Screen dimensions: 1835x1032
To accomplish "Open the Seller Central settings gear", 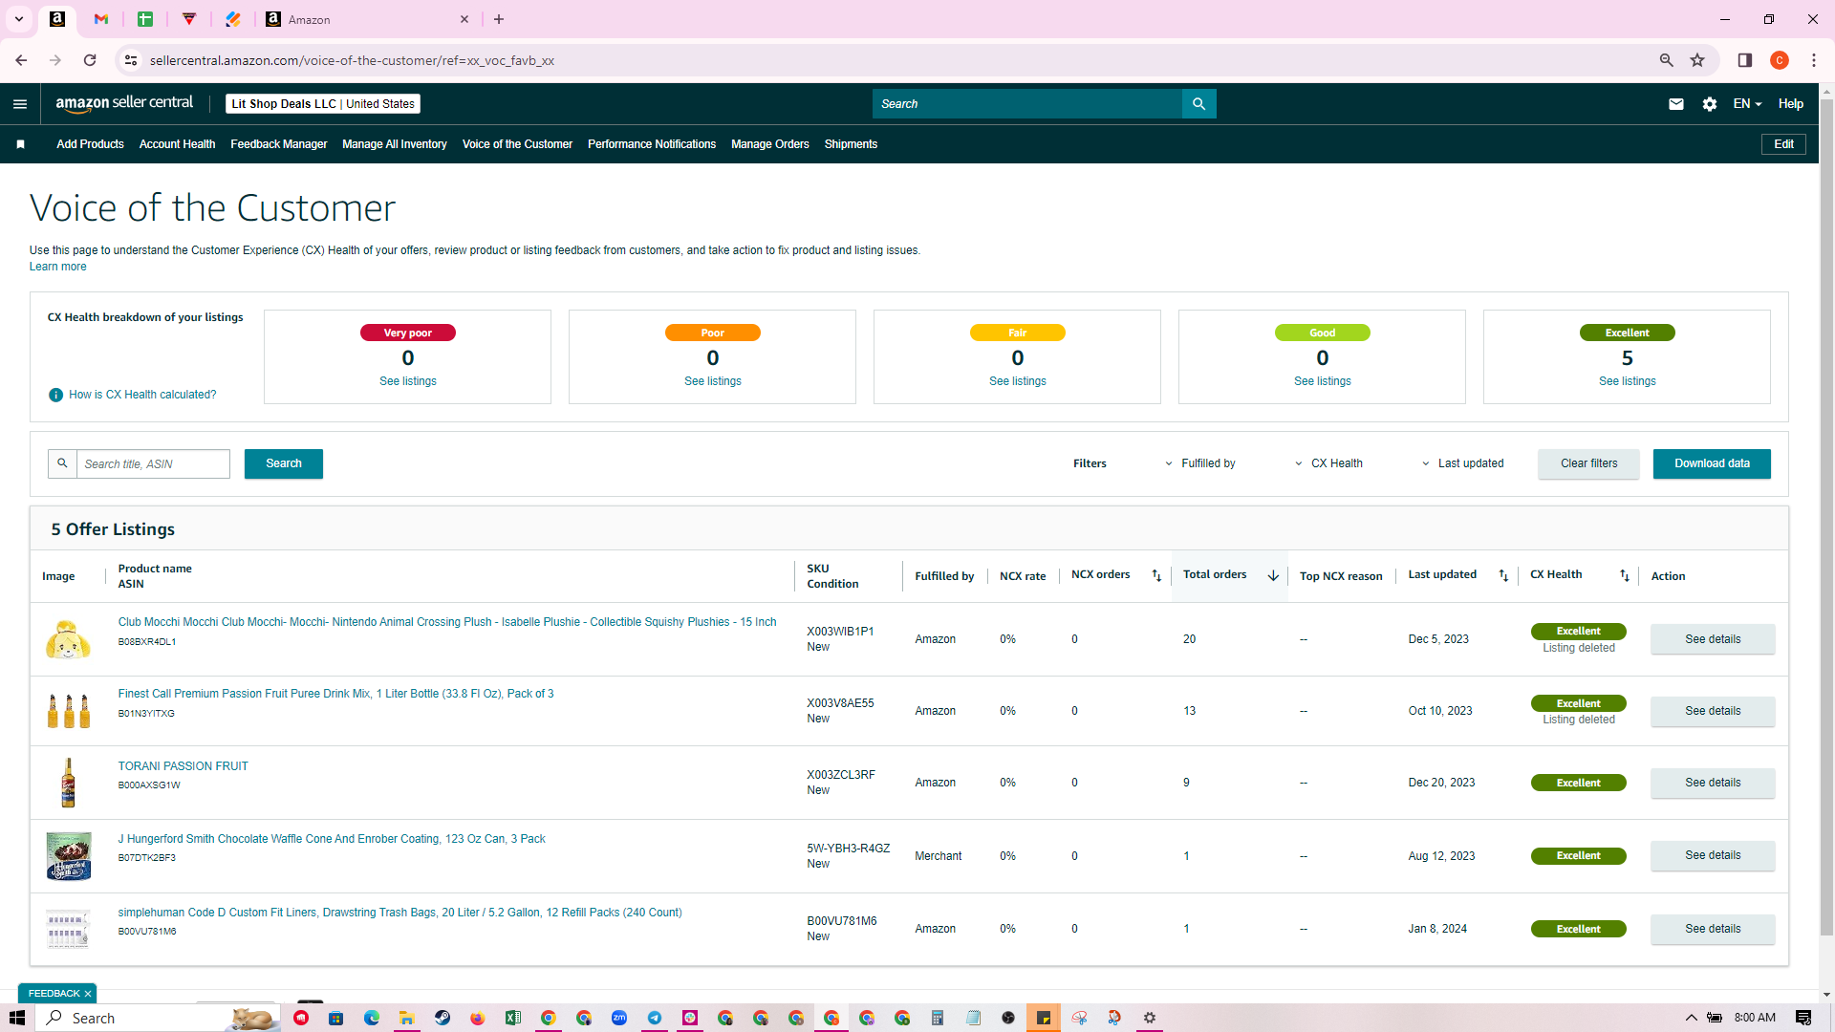I will click(x=1710, y=104).
